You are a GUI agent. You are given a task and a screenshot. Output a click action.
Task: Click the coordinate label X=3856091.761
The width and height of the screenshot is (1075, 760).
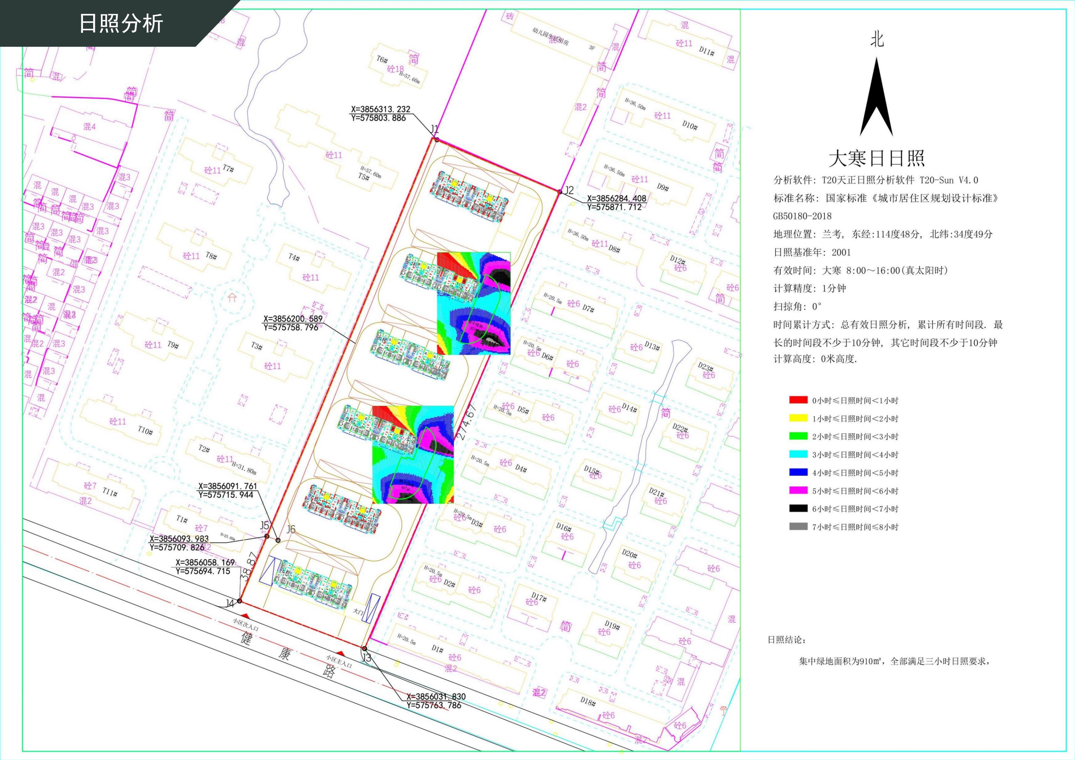tap(228, 486)
